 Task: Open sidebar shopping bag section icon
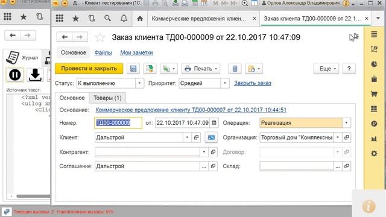[x=374, y=79]
